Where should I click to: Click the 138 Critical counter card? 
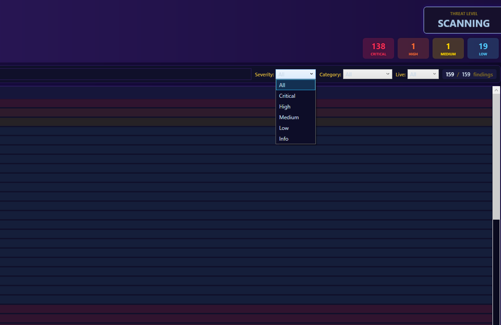[378, 49]
